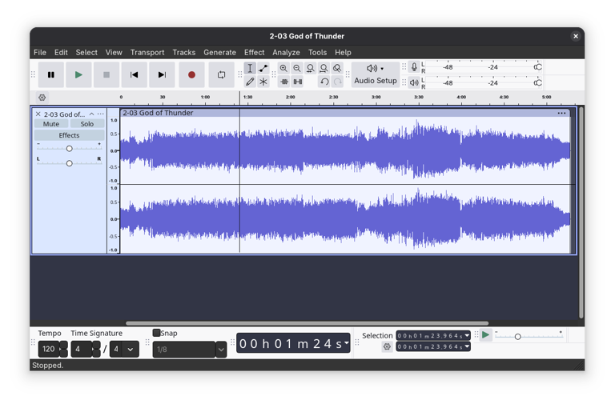Viewport: 615px width, 404px height.
Task: Click the Tempo value field
Action: coord(48,350)
